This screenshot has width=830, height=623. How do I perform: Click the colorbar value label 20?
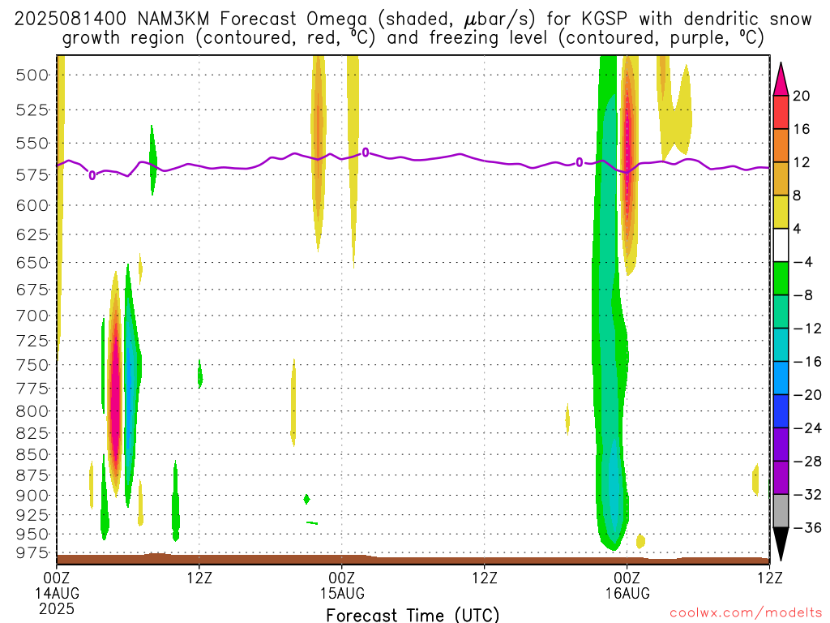802,96
